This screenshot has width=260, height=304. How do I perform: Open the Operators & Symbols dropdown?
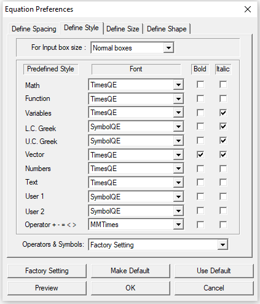(223, 244)
